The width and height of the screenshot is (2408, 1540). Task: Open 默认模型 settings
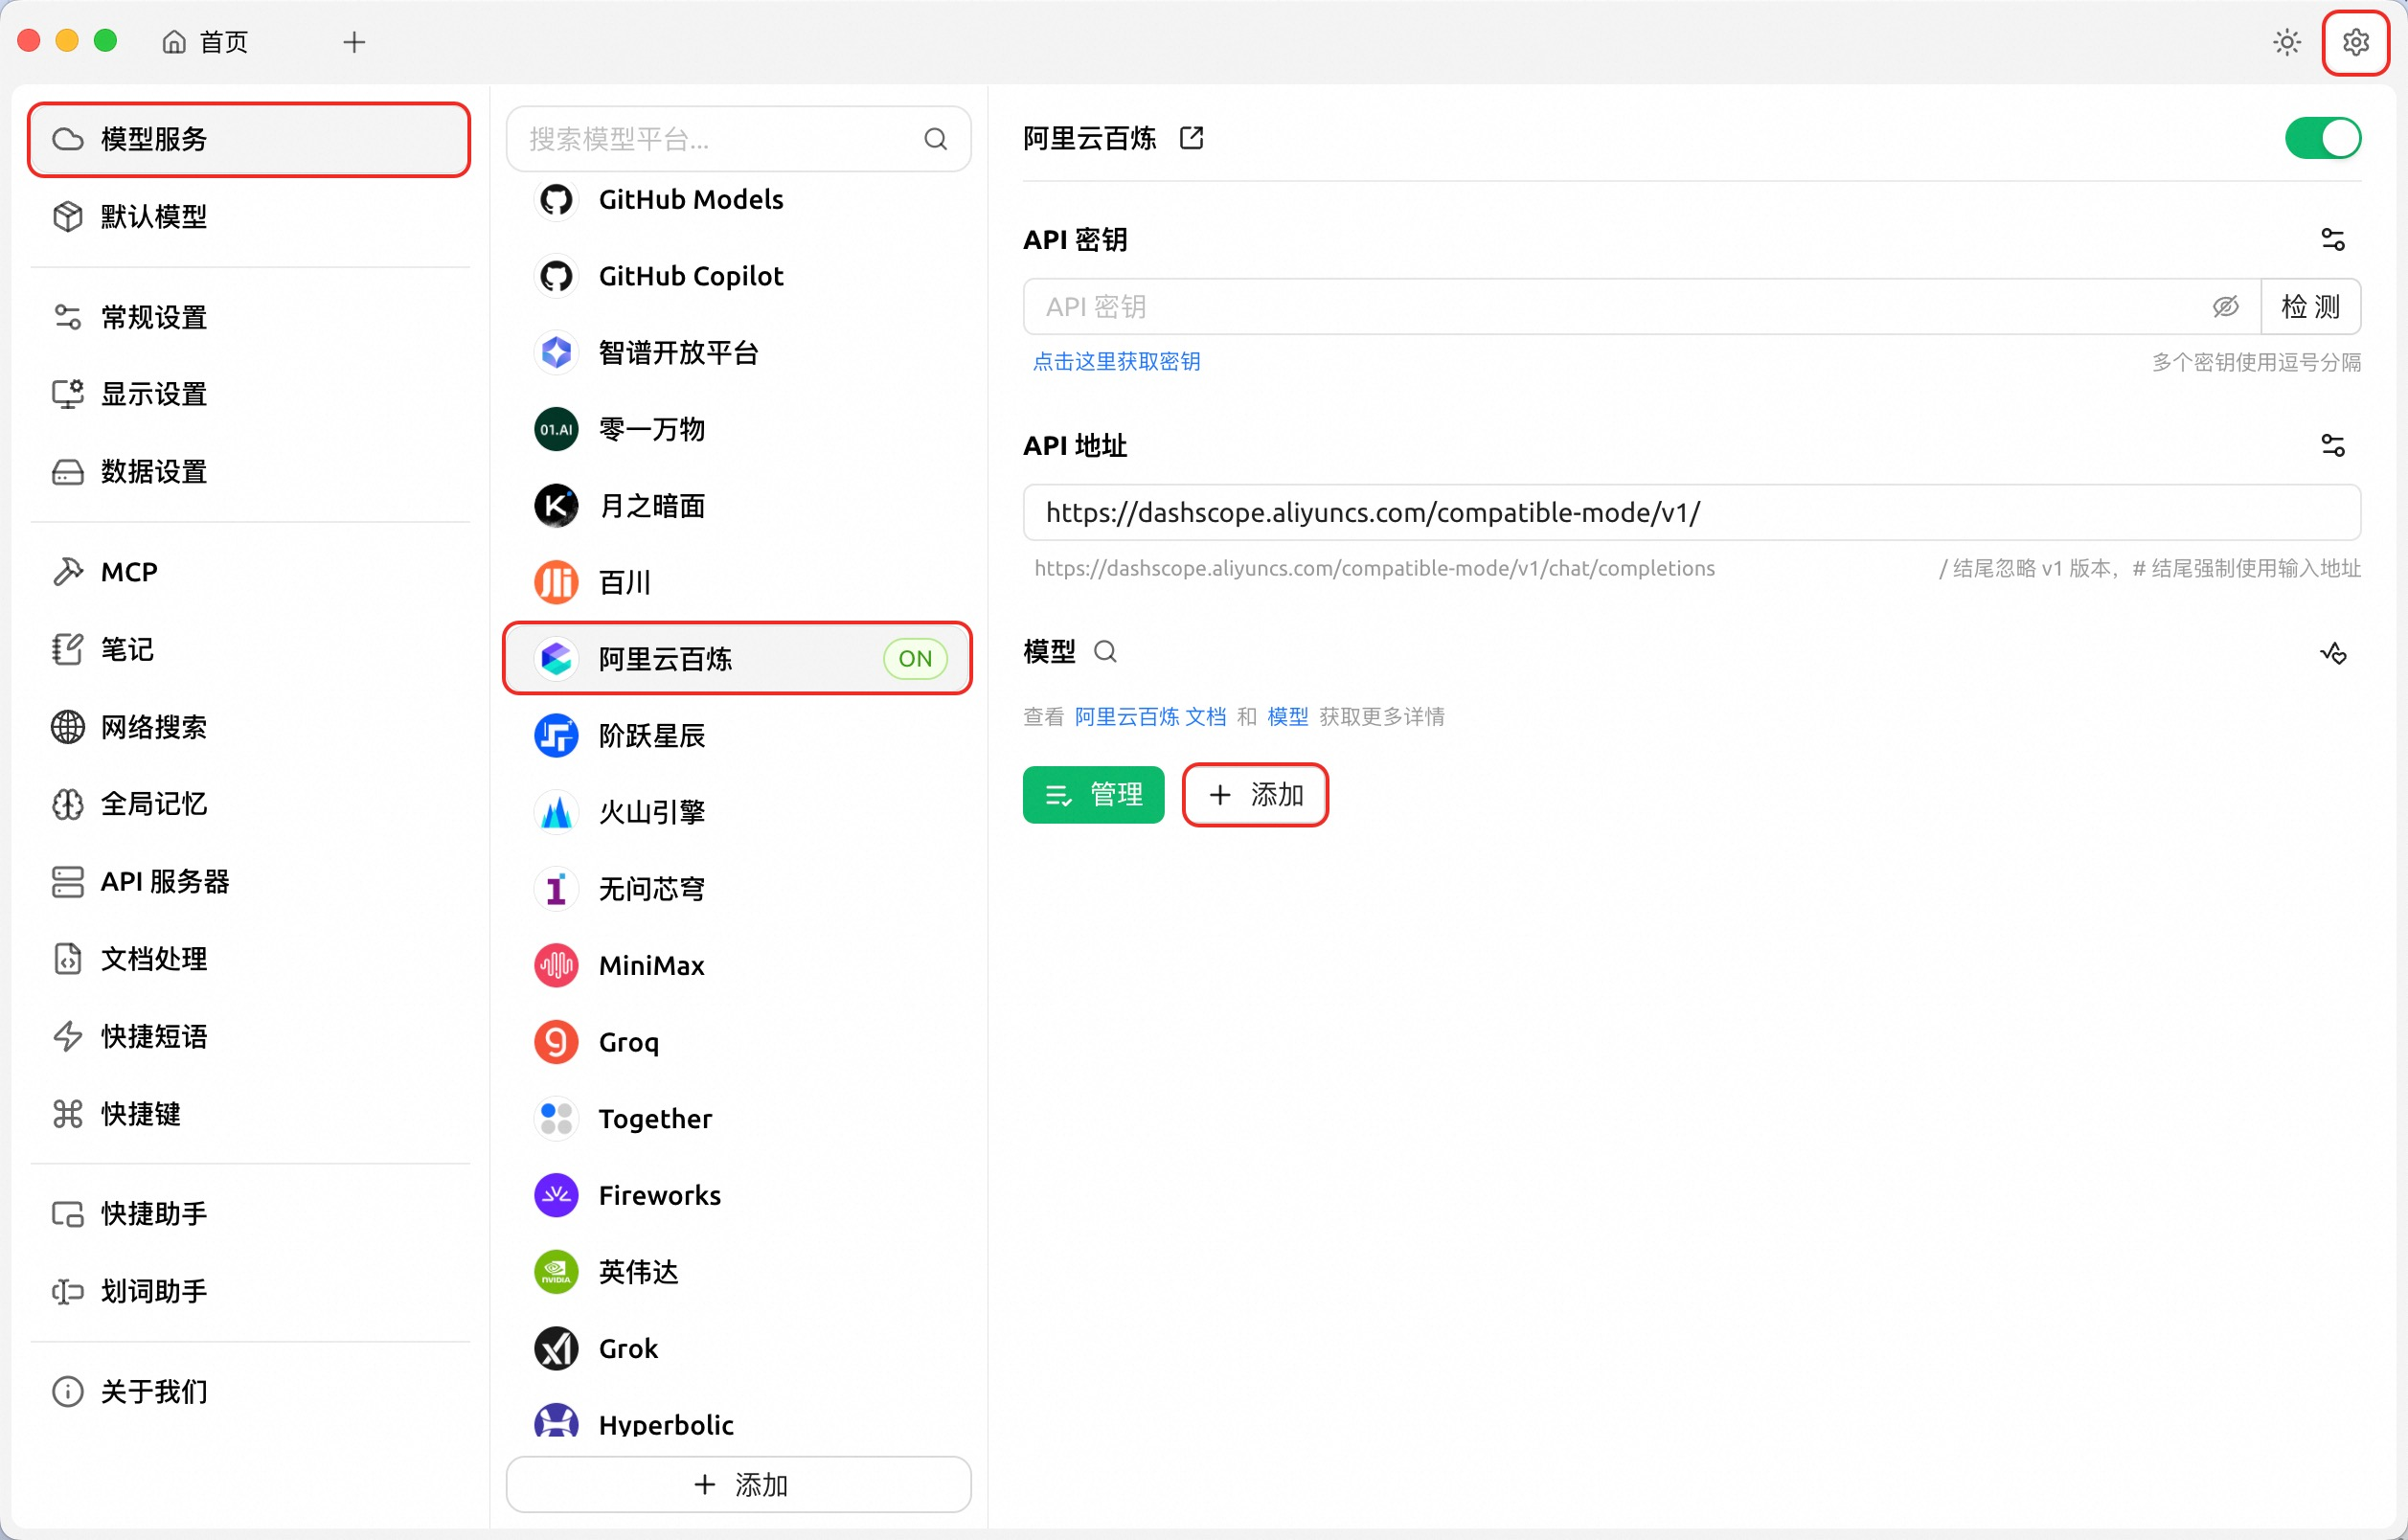click(x=249, y=216)
